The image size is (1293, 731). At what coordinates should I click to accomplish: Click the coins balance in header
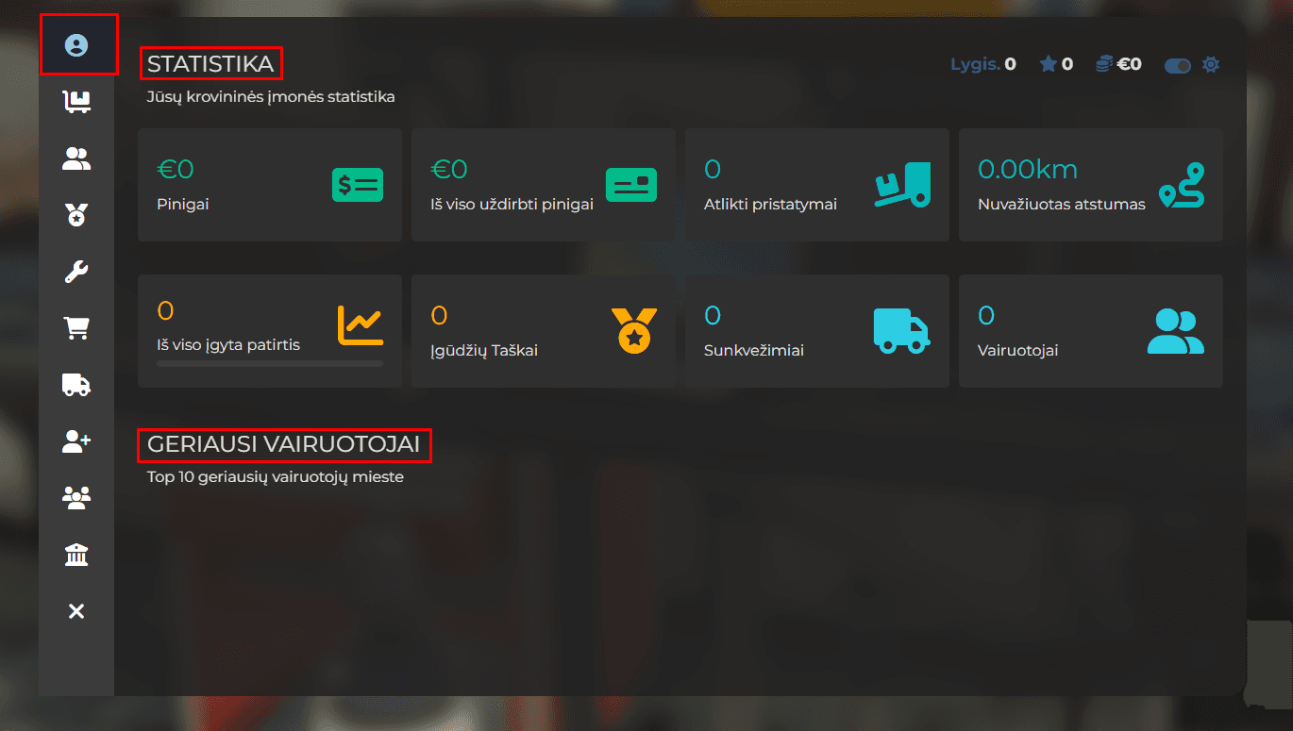(x=1118, y=65)
